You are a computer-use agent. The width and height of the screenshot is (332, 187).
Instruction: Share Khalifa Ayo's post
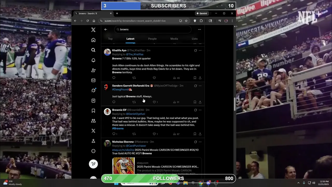point(200,78)
